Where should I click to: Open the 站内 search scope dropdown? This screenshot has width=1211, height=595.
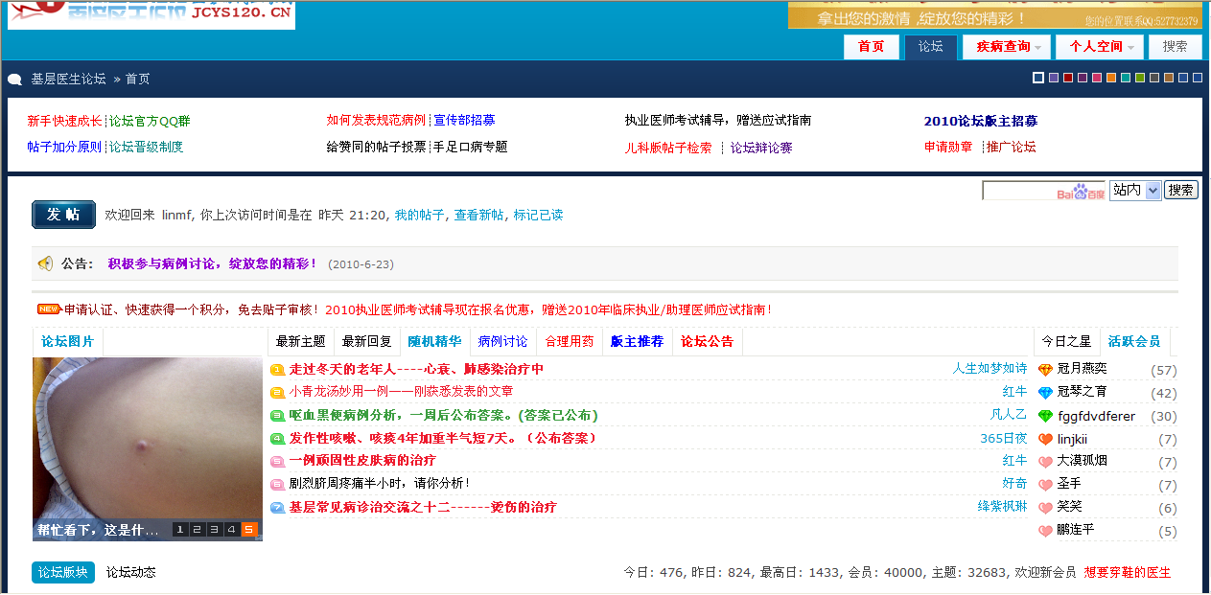(1135, 191)
